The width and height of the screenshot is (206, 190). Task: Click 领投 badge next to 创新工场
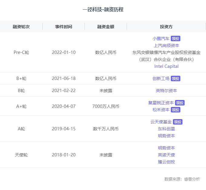coord(175,78)
